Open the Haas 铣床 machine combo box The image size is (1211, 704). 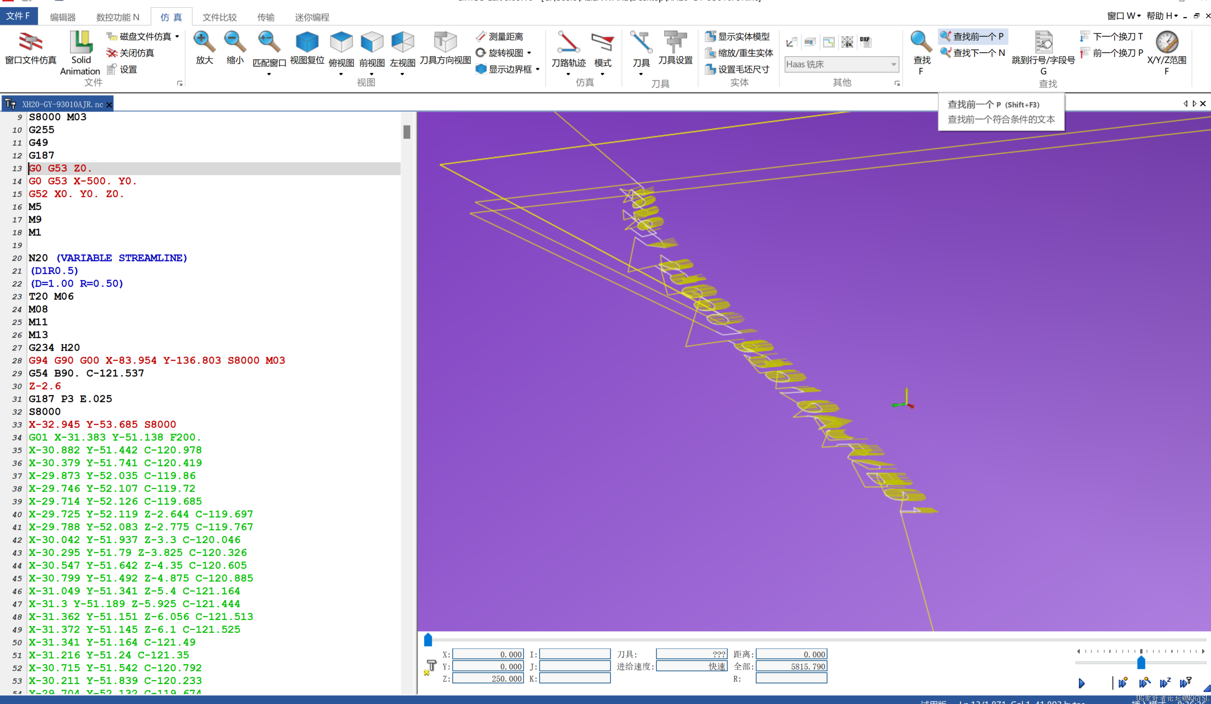pyautogui.click(x=841, y=64)
